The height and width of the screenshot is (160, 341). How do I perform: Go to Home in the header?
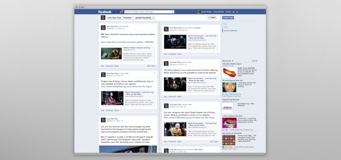click(x=228, y=12)
